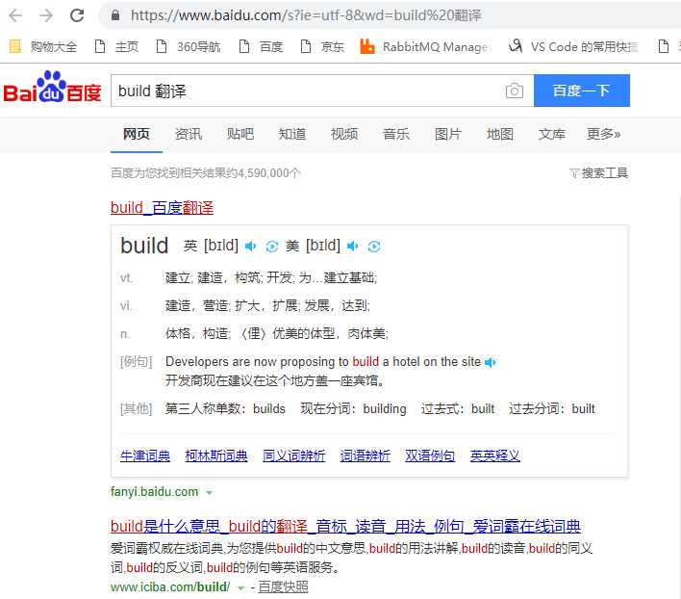Switch to the 地图 tab
The height and width of the screenshot is (599, 681).
(500, 134)
